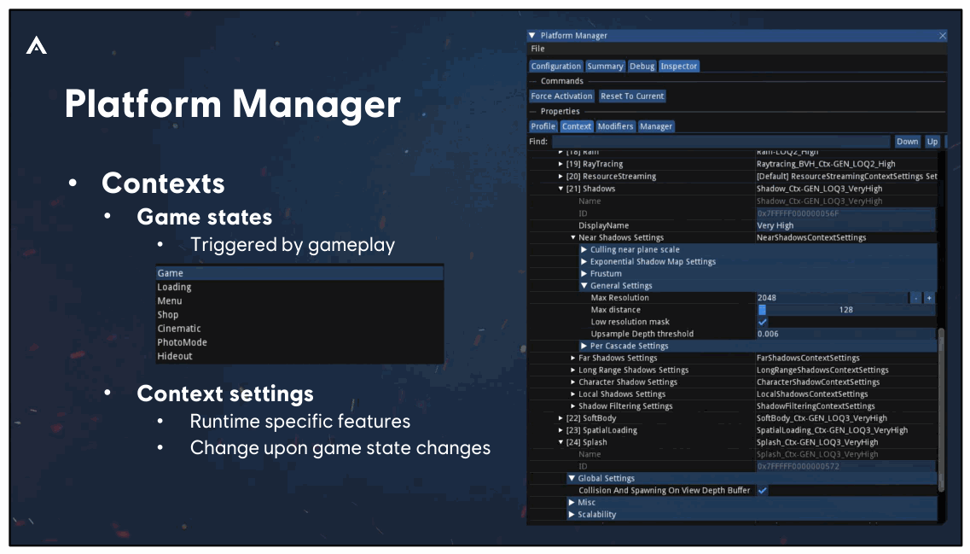Expand the Scalability section
Viewport: 970px width, 554px height.
click(572, 515)
